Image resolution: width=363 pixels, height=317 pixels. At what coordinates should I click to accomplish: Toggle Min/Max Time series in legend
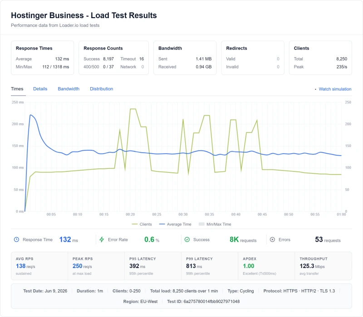click(215, 224)
